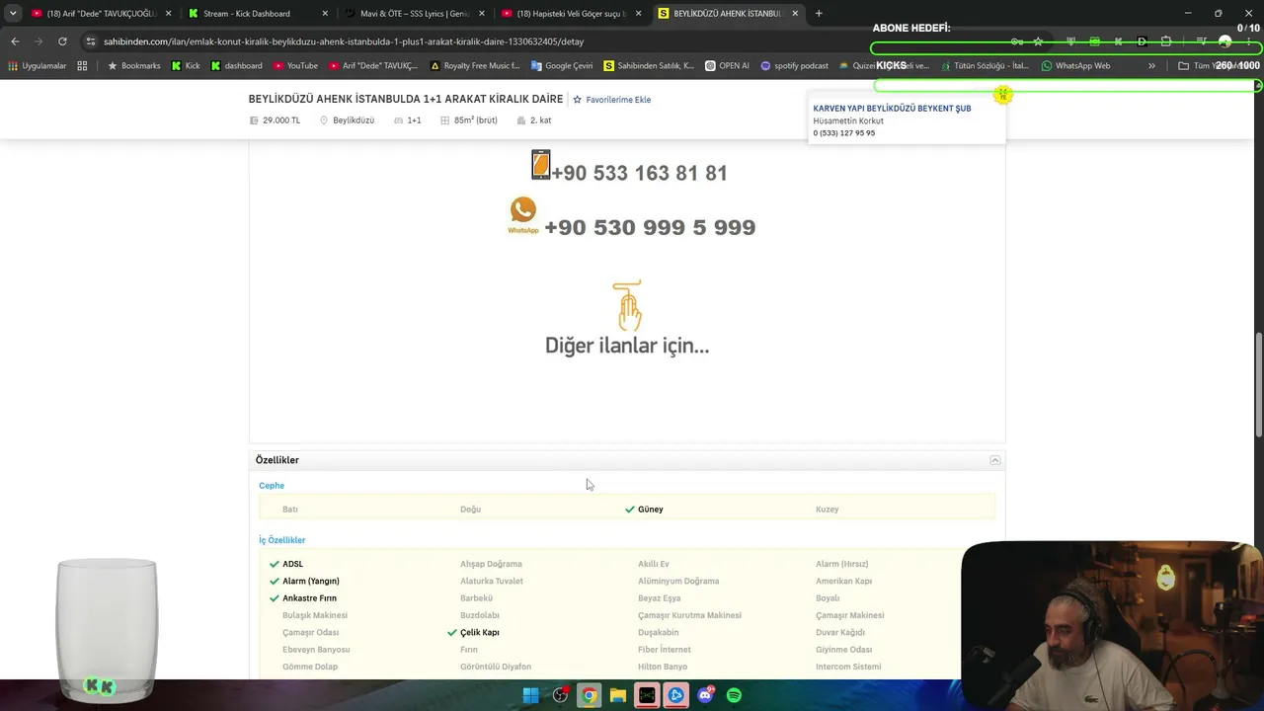Open the dashboard bookmark
The height and width of the screenshot is (711, 1264).
click(x=236, y=66)
